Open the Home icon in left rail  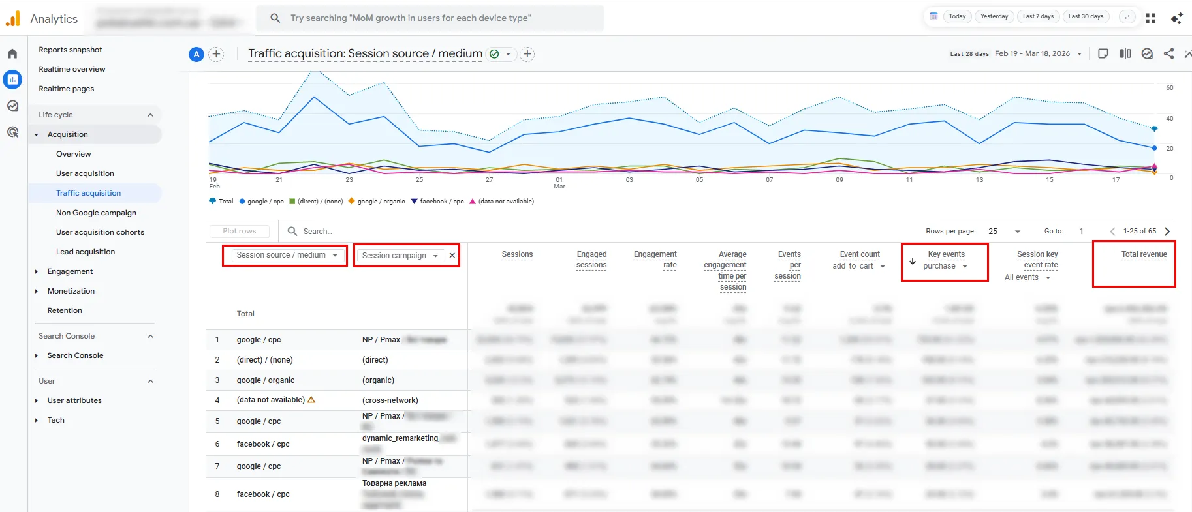pos(12,54)
